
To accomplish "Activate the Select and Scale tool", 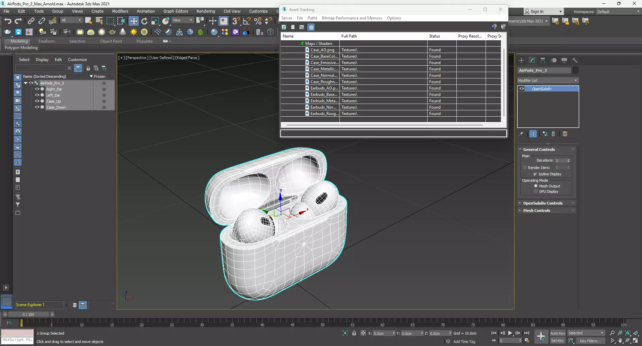I will click(155, 21).
